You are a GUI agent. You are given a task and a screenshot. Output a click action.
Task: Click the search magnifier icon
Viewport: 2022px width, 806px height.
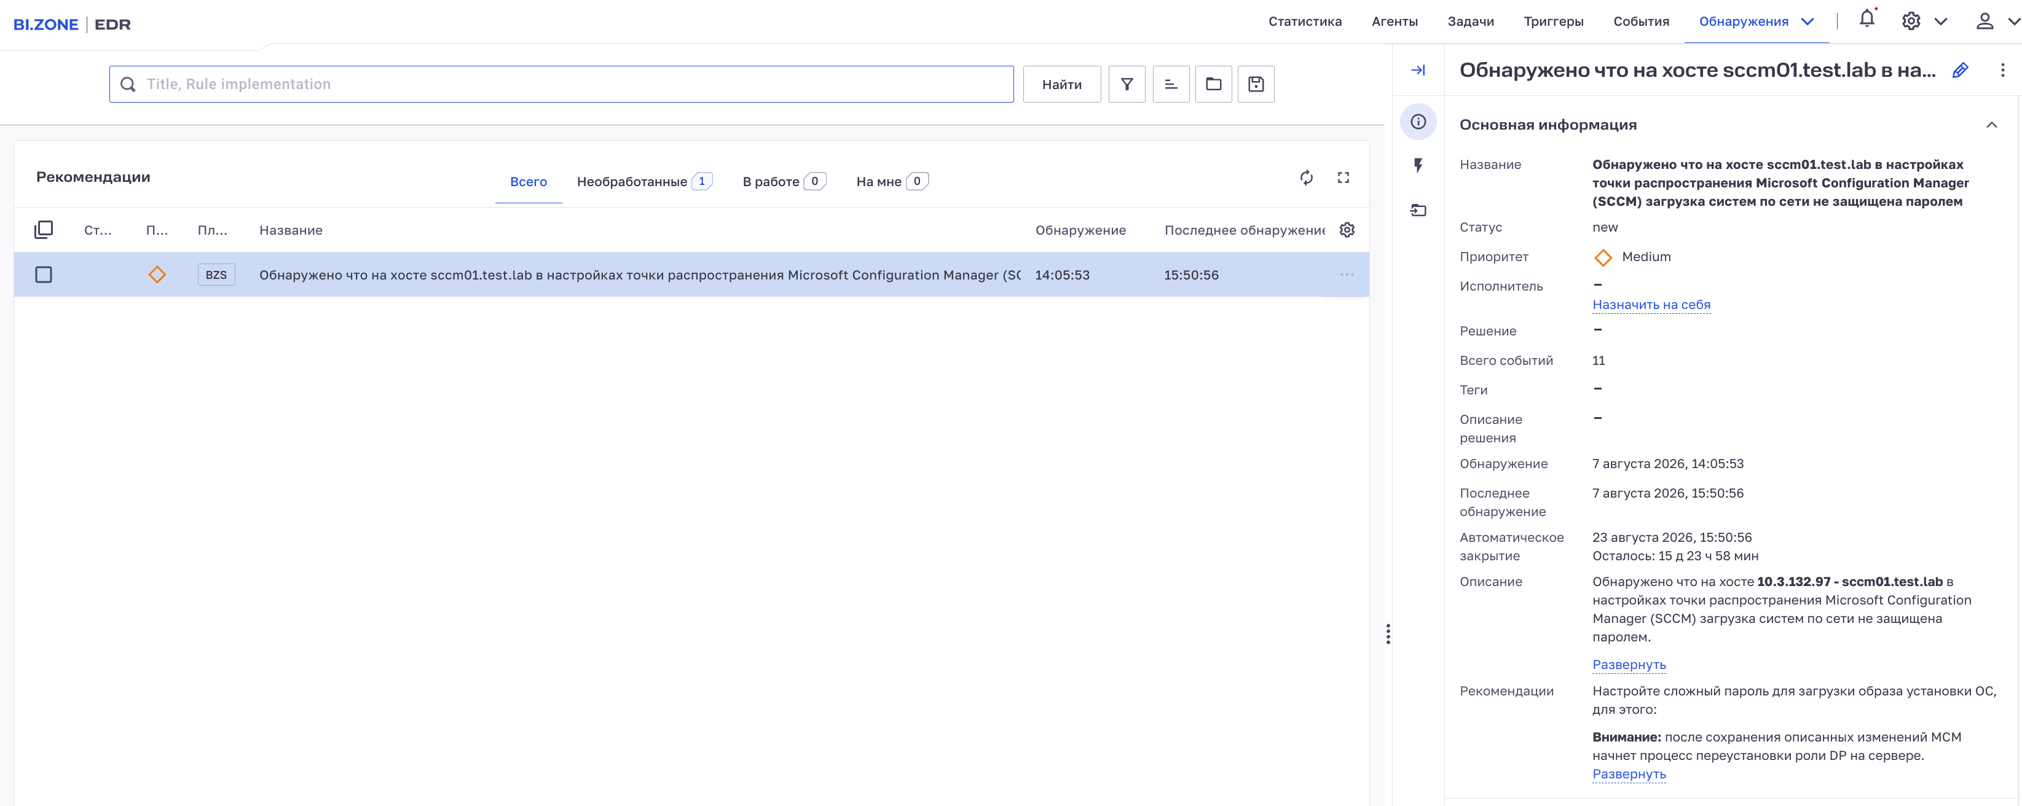pyautogui.click(x=127, y=85)
